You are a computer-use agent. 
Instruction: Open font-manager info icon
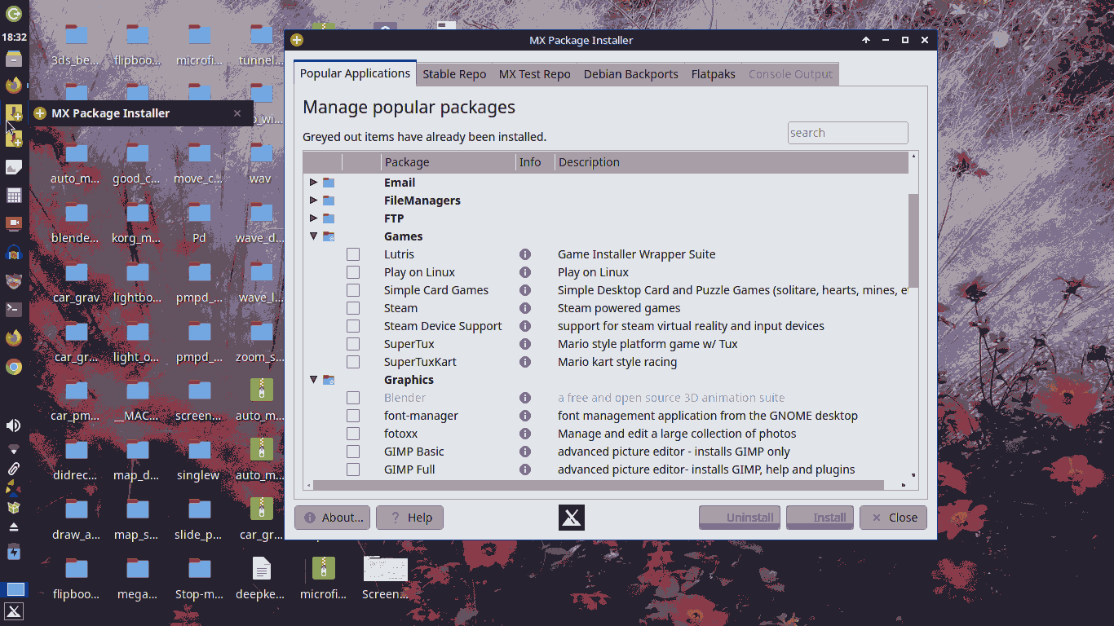[x=525, y=416]
